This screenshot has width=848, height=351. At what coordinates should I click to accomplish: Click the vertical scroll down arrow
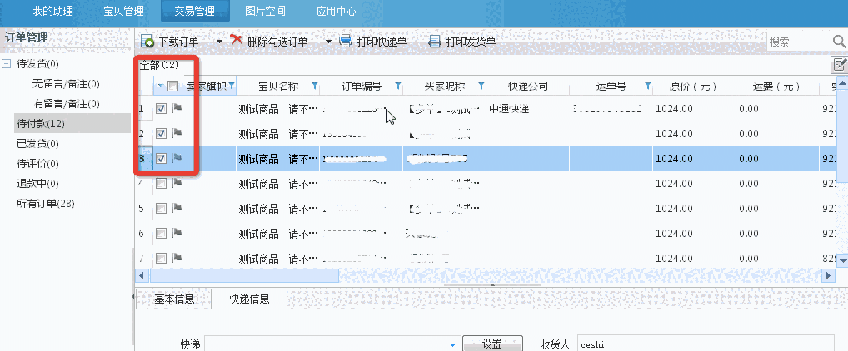[x=843, y=260]
